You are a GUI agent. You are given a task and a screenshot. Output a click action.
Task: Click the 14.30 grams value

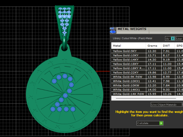pos(152,60)
